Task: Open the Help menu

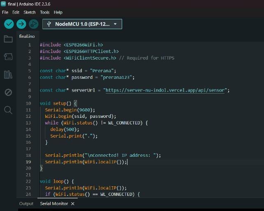Action: tap(58, 12)
